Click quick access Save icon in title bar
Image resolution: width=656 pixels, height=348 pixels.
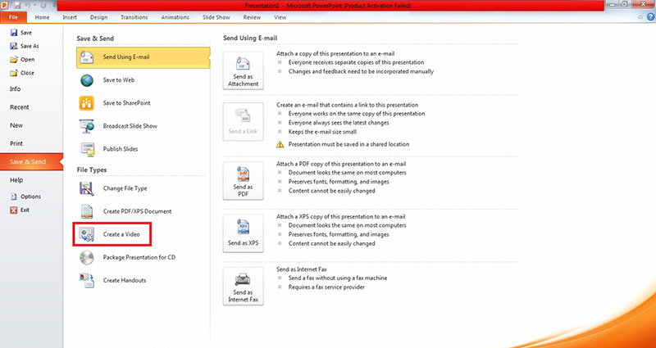click(17, 6)
